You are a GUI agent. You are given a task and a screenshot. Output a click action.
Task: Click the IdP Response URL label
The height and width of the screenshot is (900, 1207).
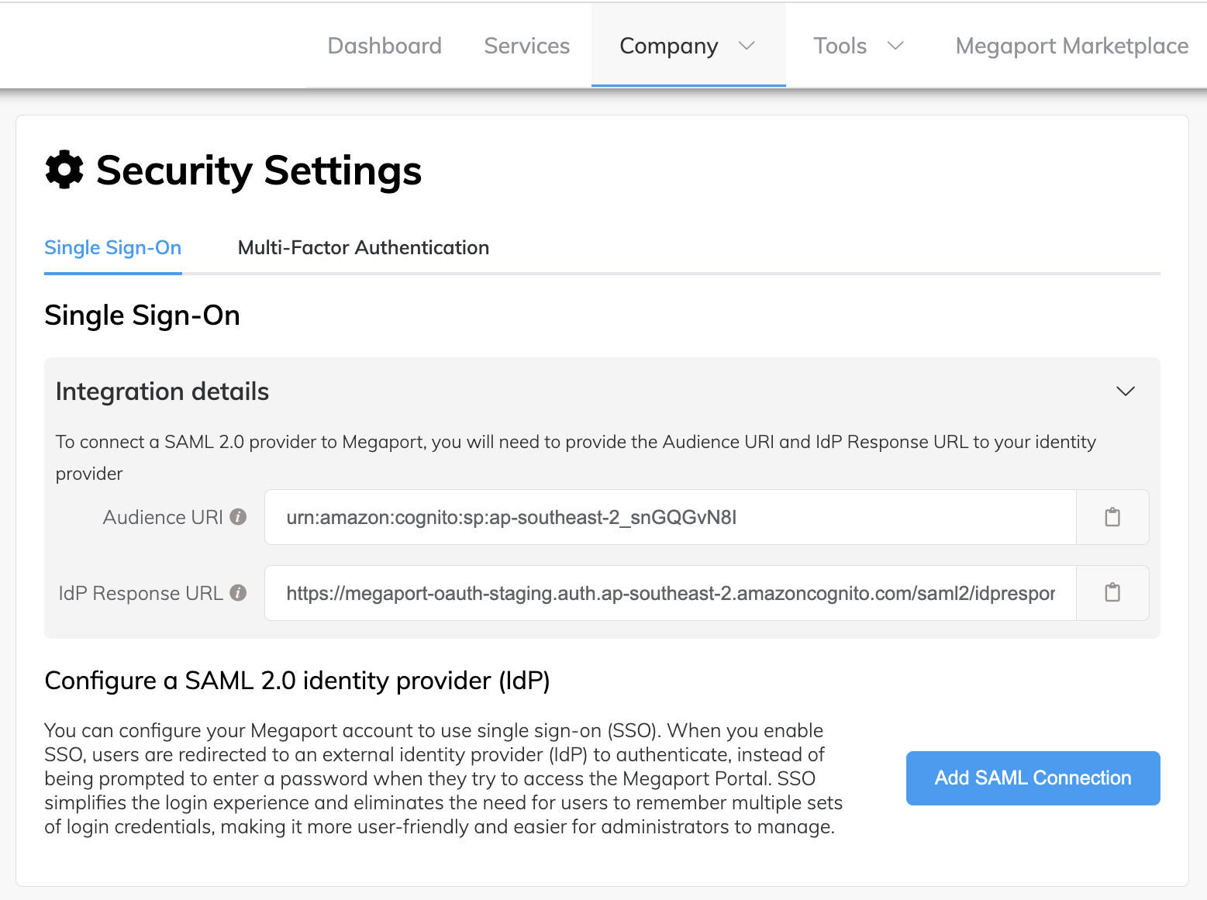click(x=141, y=593)
